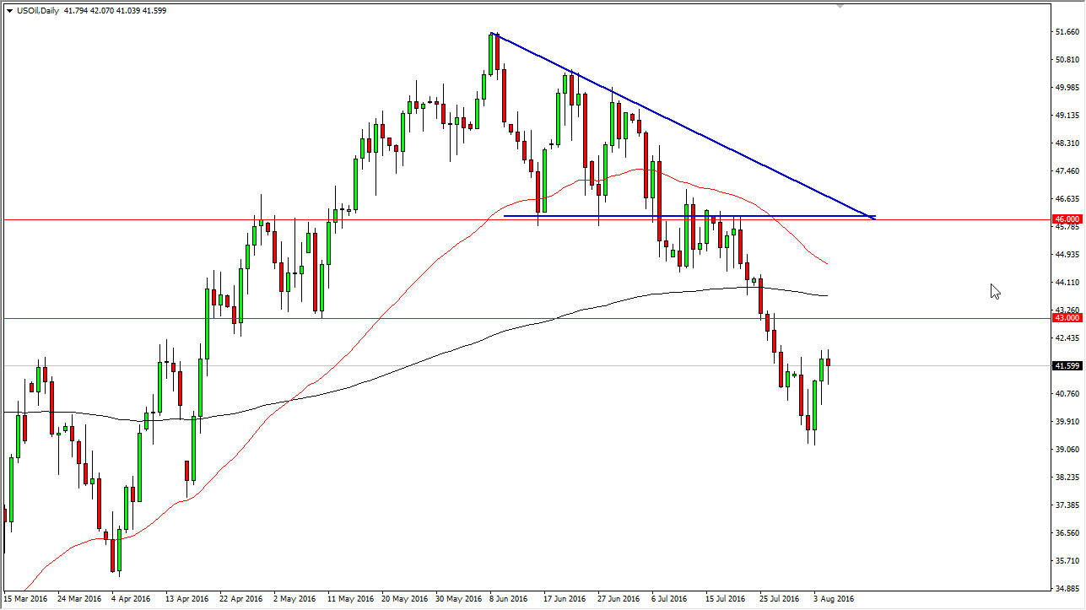Click the "8 Jun 2016" date label
The height and width of the screenshot is (610, 1086).
[508, 598]
